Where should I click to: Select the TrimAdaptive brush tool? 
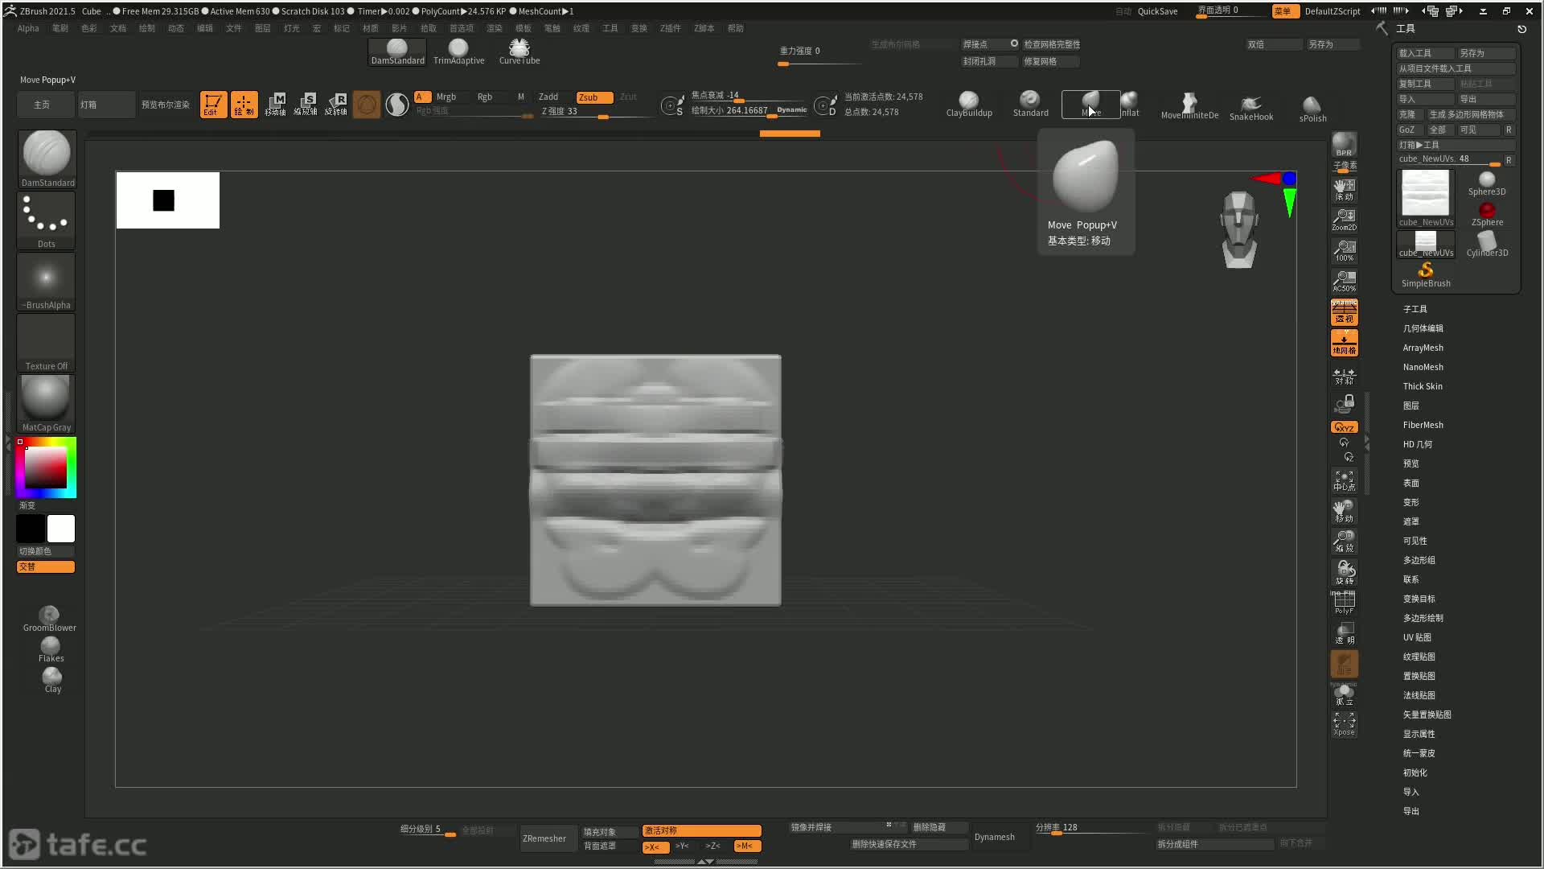click(458, 49)
